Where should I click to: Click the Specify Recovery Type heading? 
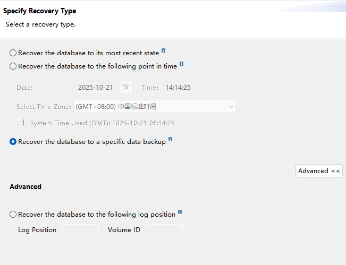point(40,11)
